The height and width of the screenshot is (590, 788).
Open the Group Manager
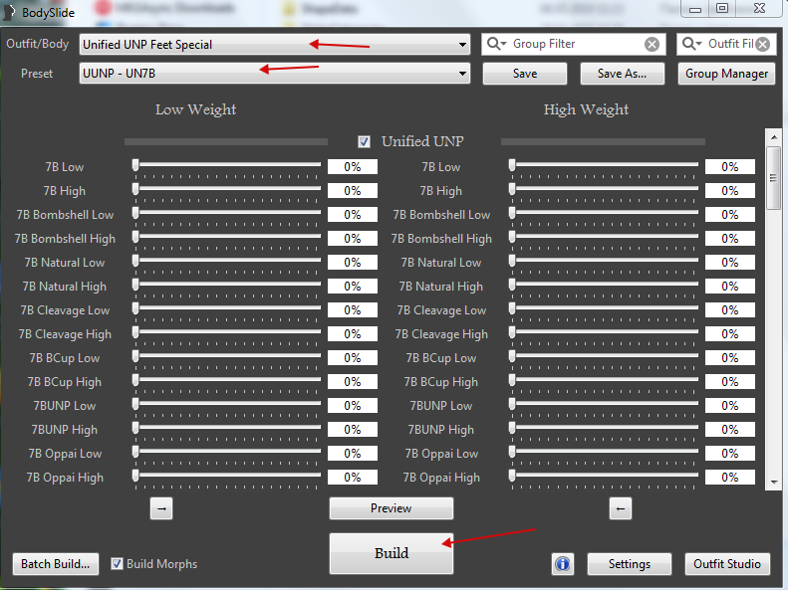pyautogui.click(x=727, y=74)
